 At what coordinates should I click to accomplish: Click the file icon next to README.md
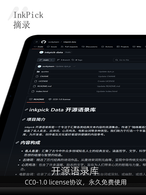coord(34,86)
